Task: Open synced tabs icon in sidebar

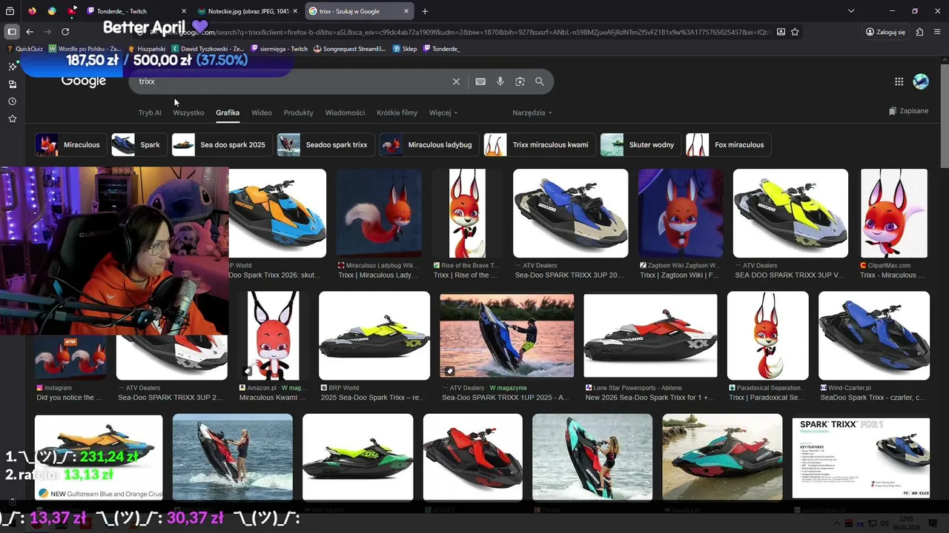Action: coord(12,84)
